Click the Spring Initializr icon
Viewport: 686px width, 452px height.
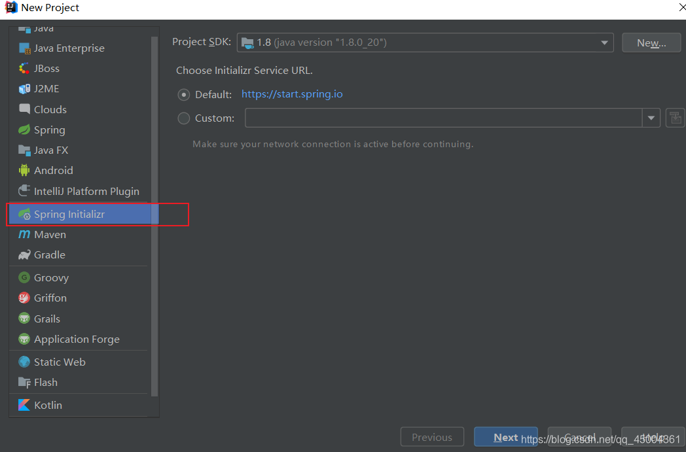[x=24, y=214]
